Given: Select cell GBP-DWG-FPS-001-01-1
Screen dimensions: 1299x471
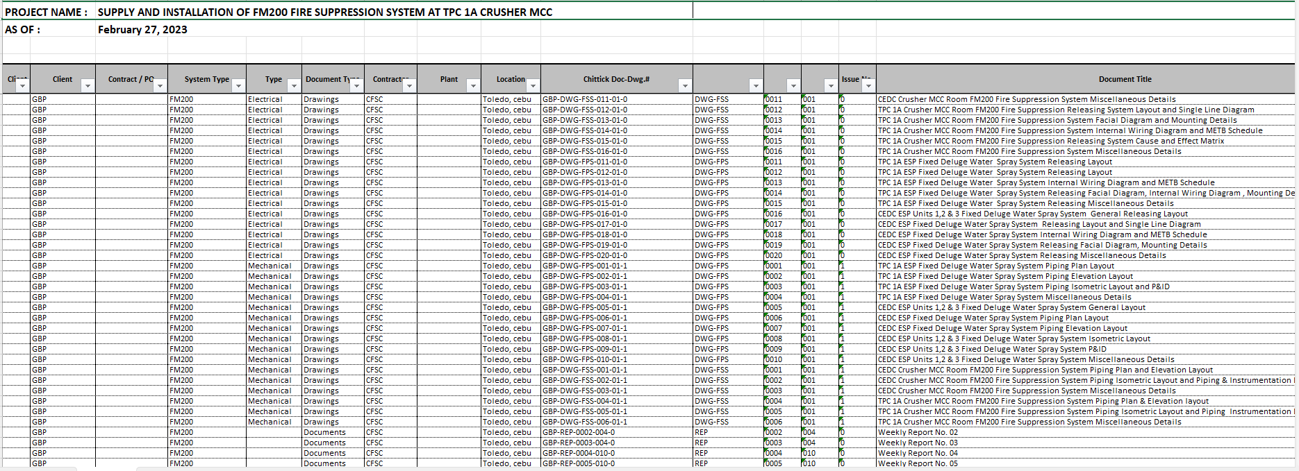Looking at the screenshot, I should point(617,266).
